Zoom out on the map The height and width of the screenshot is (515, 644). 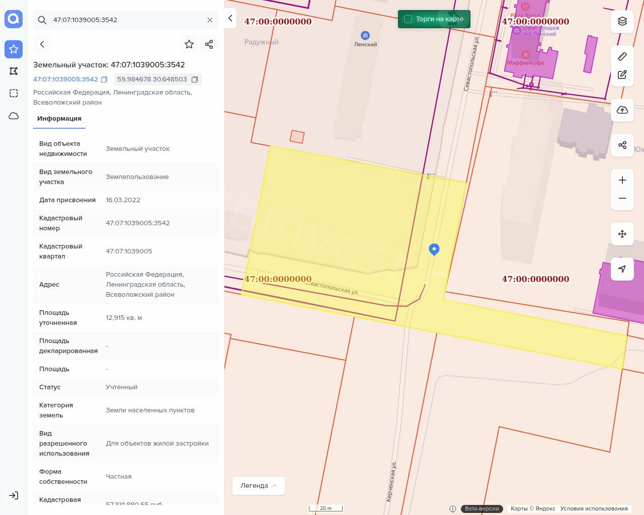pos(622,198)
